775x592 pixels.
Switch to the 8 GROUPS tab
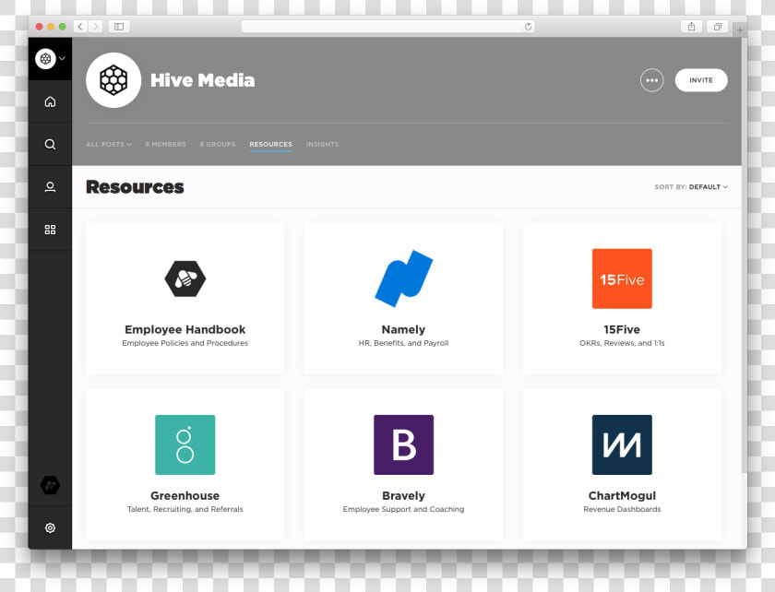[218, 144]
